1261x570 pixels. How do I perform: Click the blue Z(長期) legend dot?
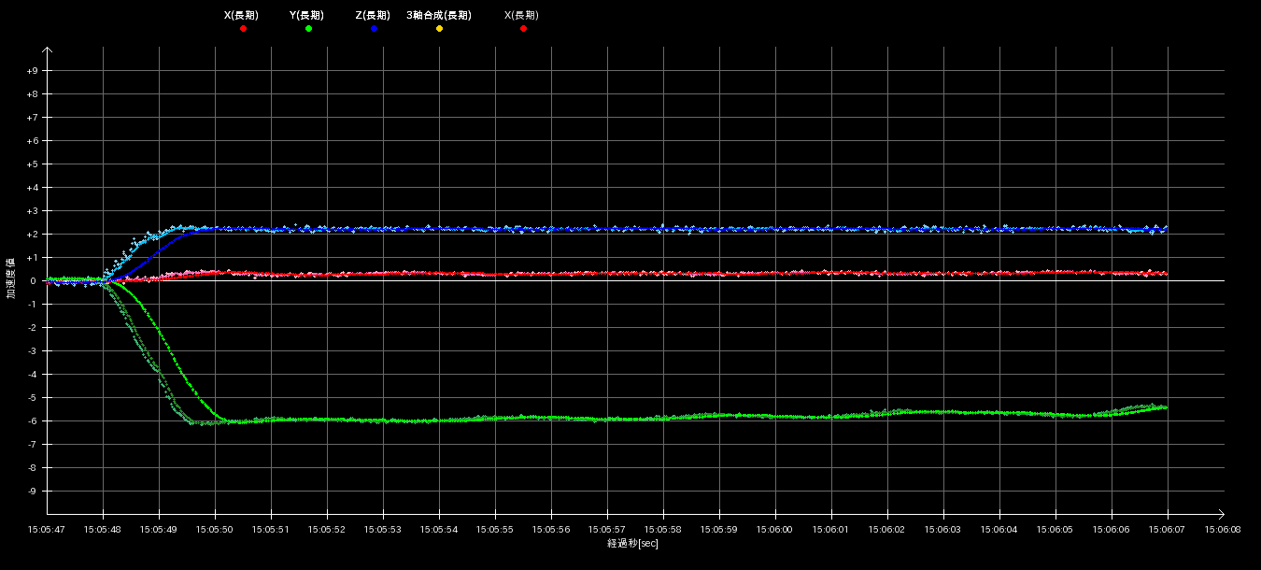click(374, 29)
